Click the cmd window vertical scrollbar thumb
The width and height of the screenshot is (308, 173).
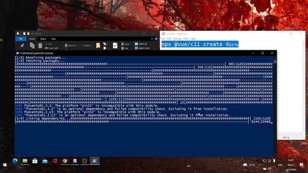(275, 61)
